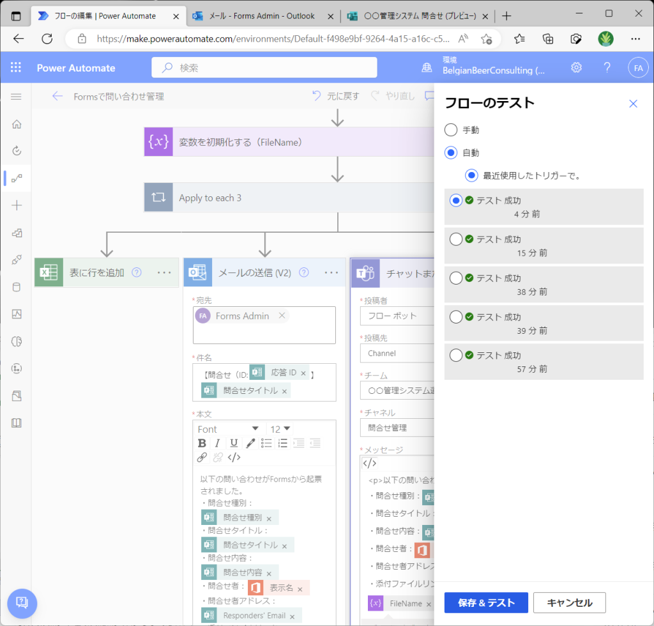Screen dimensions: 654x626
Task: Click the Settings gear in Power Automate header
Action: coord(577,68)
